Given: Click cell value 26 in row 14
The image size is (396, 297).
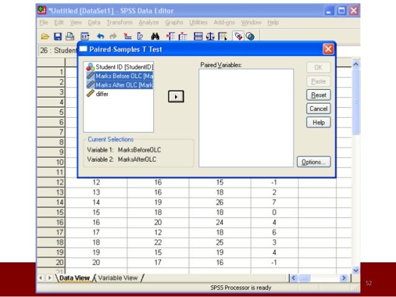Looking at the screenshot, I should click(220, 202).
